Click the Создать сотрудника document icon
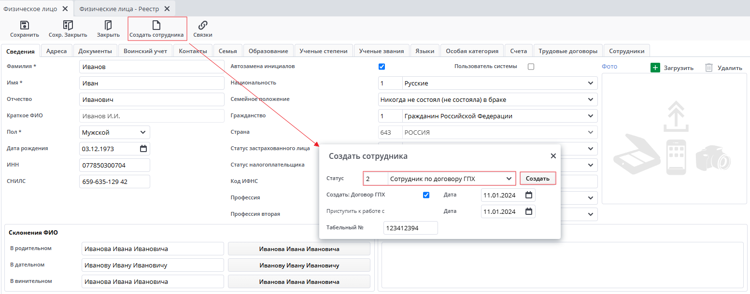 tap(156, 25)
